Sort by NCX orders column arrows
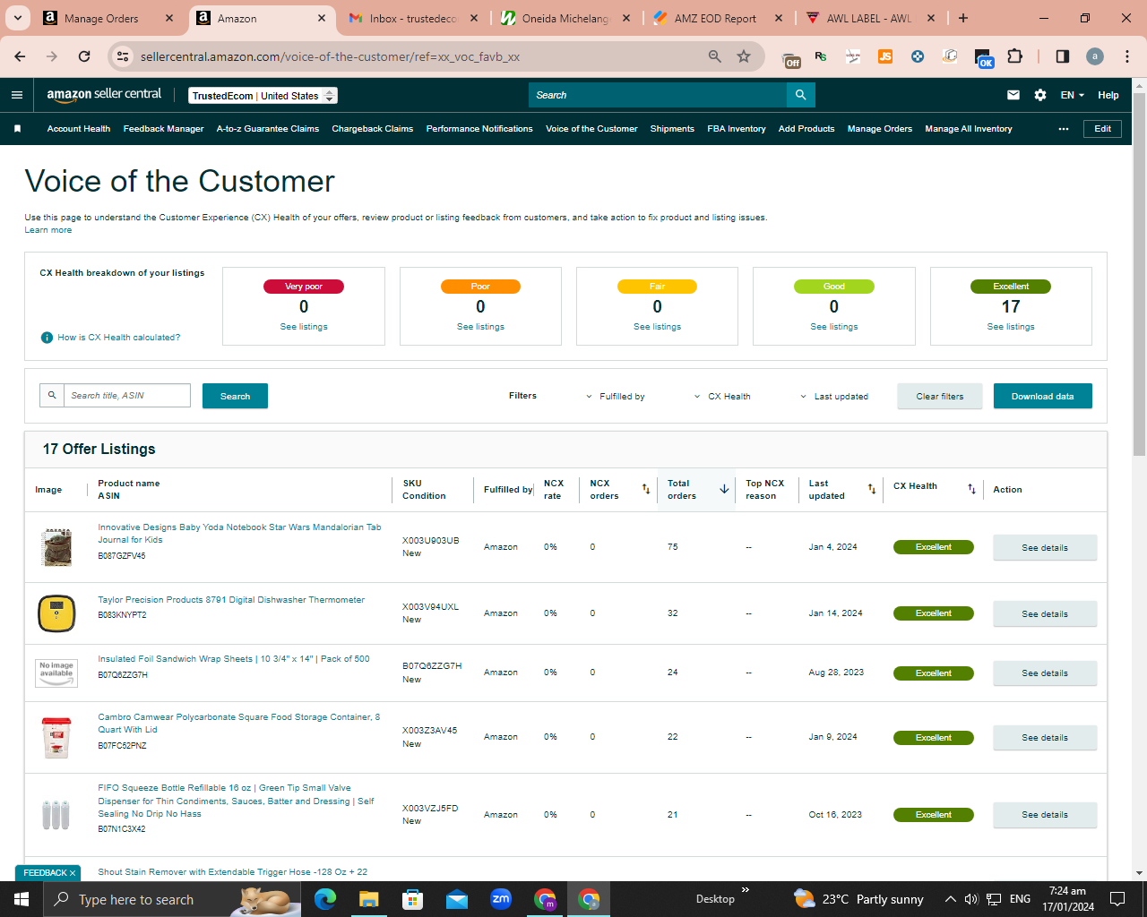 (646, 489)
